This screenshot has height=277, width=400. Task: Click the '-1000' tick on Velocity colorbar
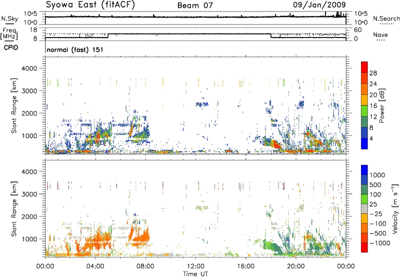[x=379, y=243]
